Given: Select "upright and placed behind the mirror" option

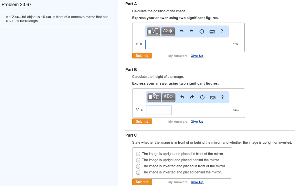Looking at the screenshot, I should pyautogui.click(x=138, y=160).
